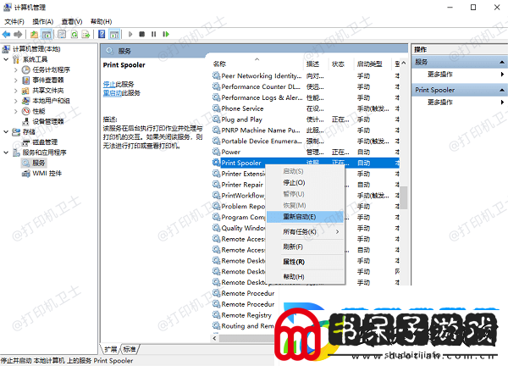Select Shared Folders (共享文件夹) in tree

[48, 91]
